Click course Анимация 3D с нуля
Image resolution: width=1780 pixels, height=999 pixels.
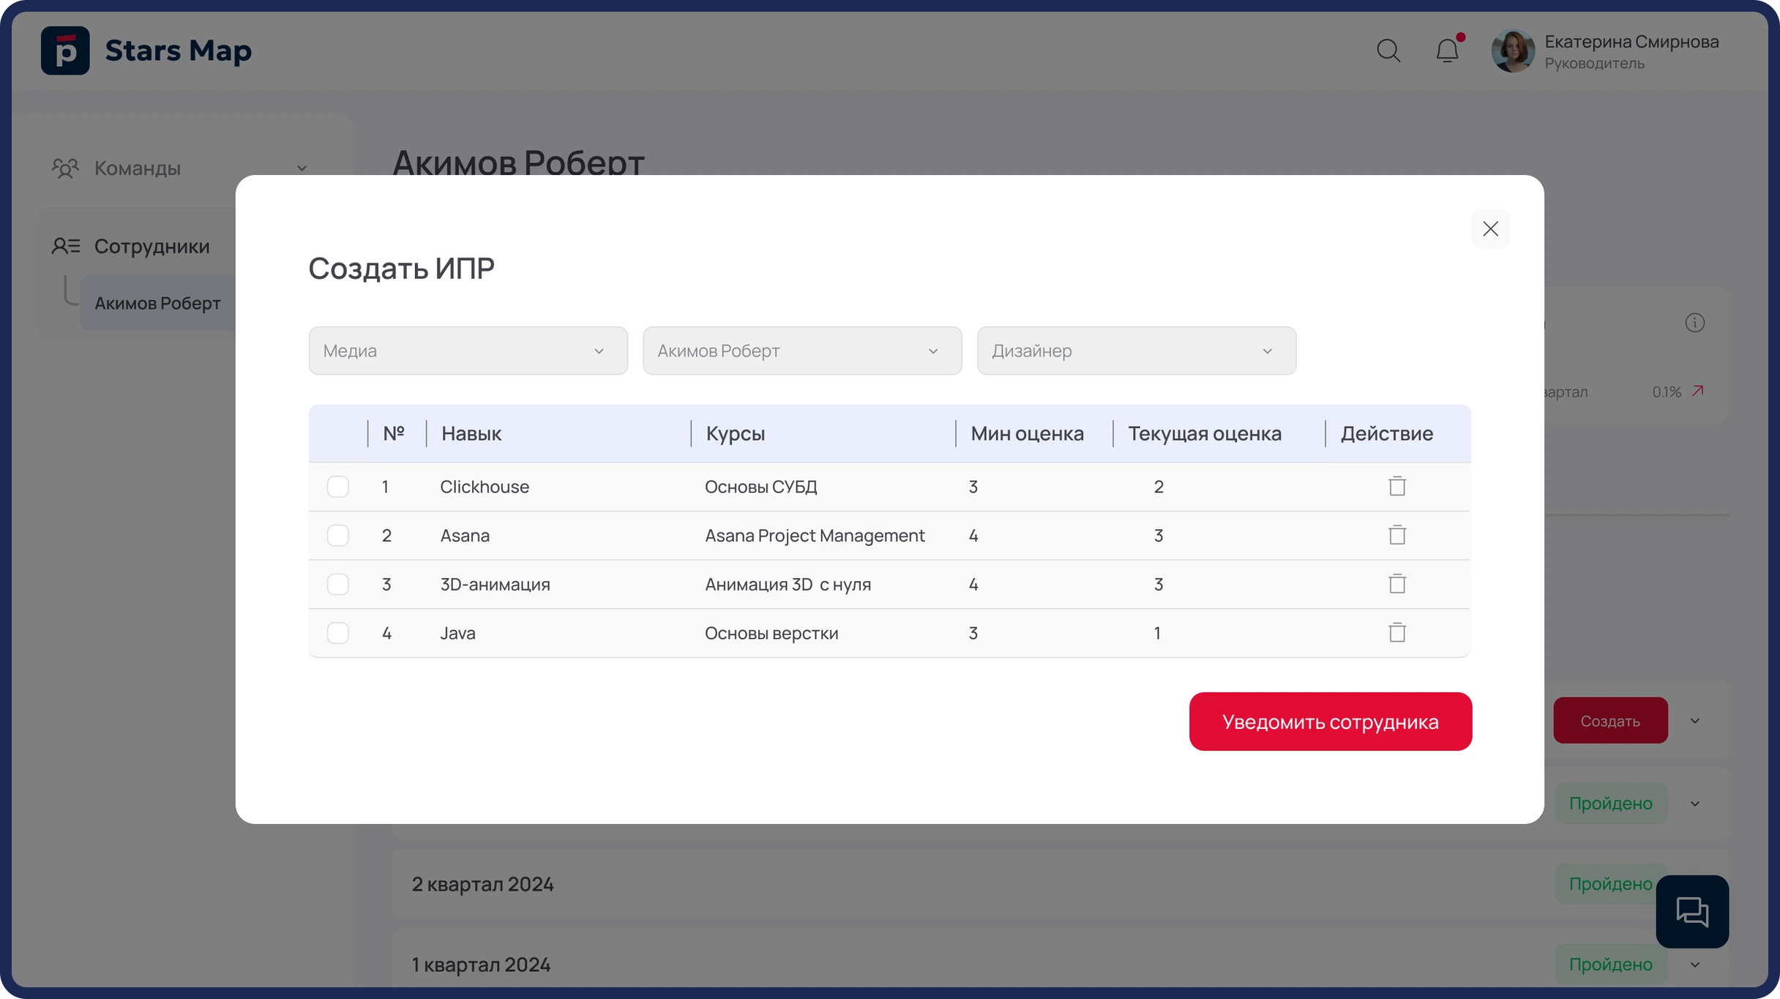pos(788,585)
